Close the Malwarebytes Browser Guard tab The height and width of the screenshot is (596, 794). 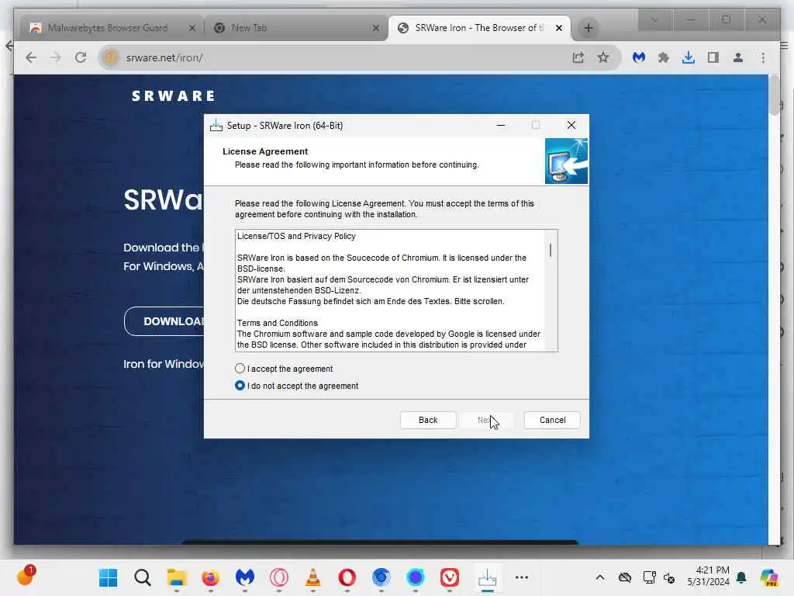click(x=192, y=28)
